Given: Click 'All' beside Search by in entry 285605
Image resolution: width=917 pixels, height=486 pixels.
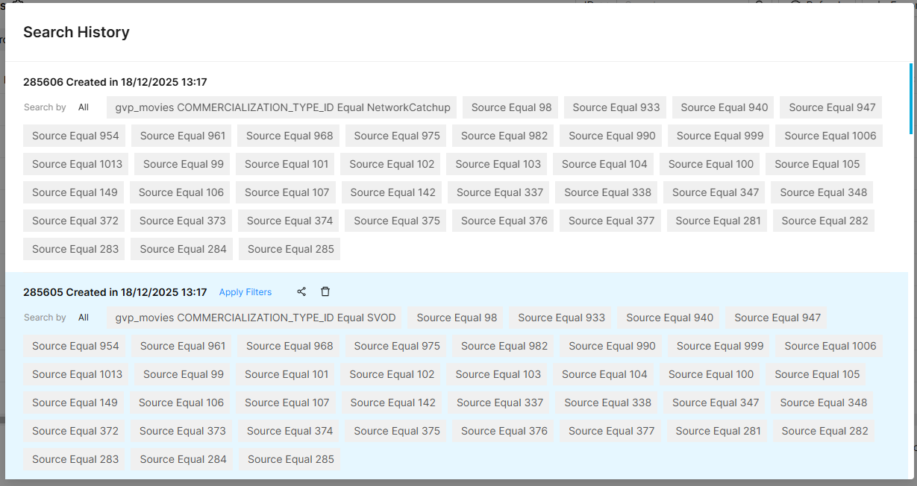Looking at the screenshot, I should [84, 318].
